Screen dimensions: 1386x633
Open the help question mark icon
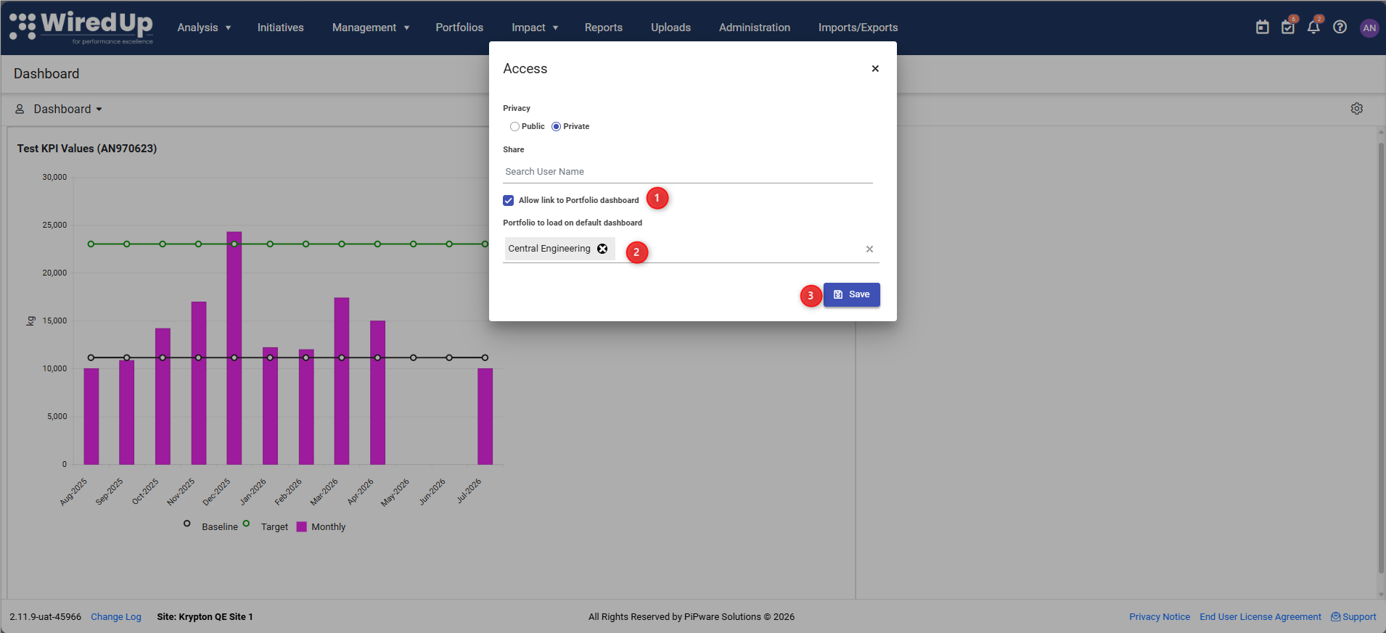coord(1340,28)
